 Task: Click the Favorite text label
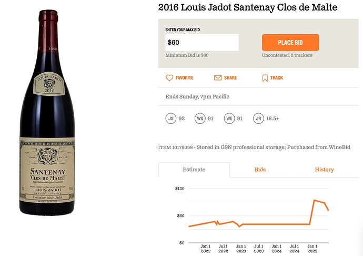pos(185,78)
